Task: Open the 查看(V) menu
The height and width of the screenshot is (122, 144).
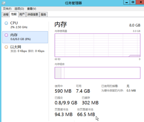Action: pyautogui.click(x=32, y=9)
